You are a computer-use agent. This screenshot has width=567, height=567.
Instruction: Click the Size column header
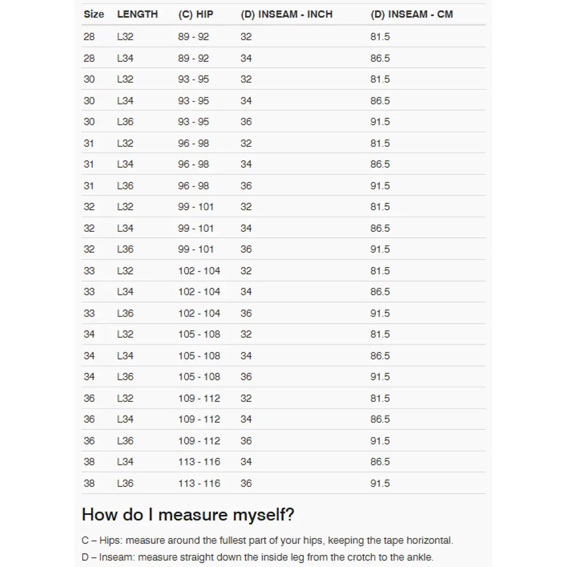[94, 14]
